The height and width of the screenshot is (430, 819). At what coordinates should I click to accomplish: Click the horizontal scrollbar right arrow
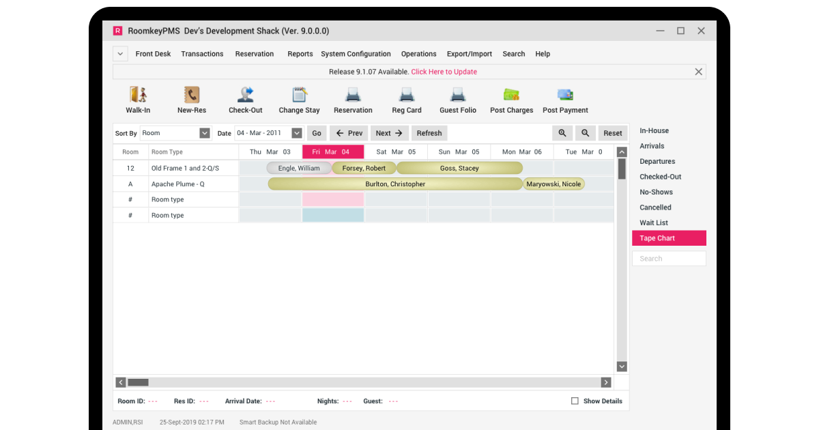click(605, 382)
